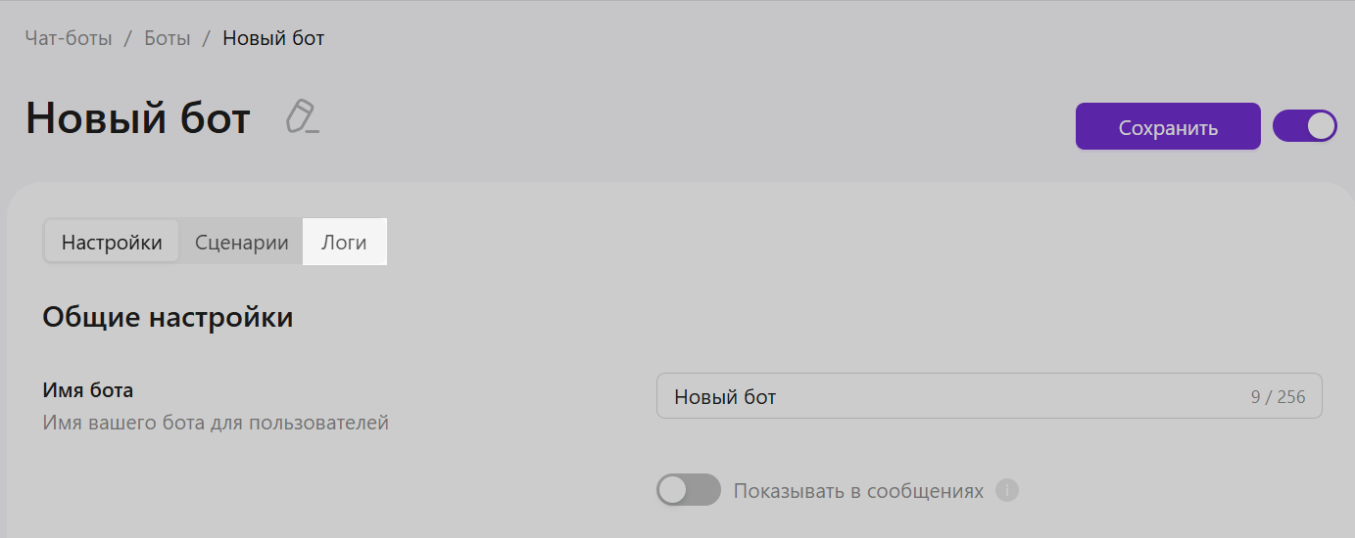Screen dimensions: 1355x538
Task: Click the 9 / 256 character counter
Action: 1278,397
